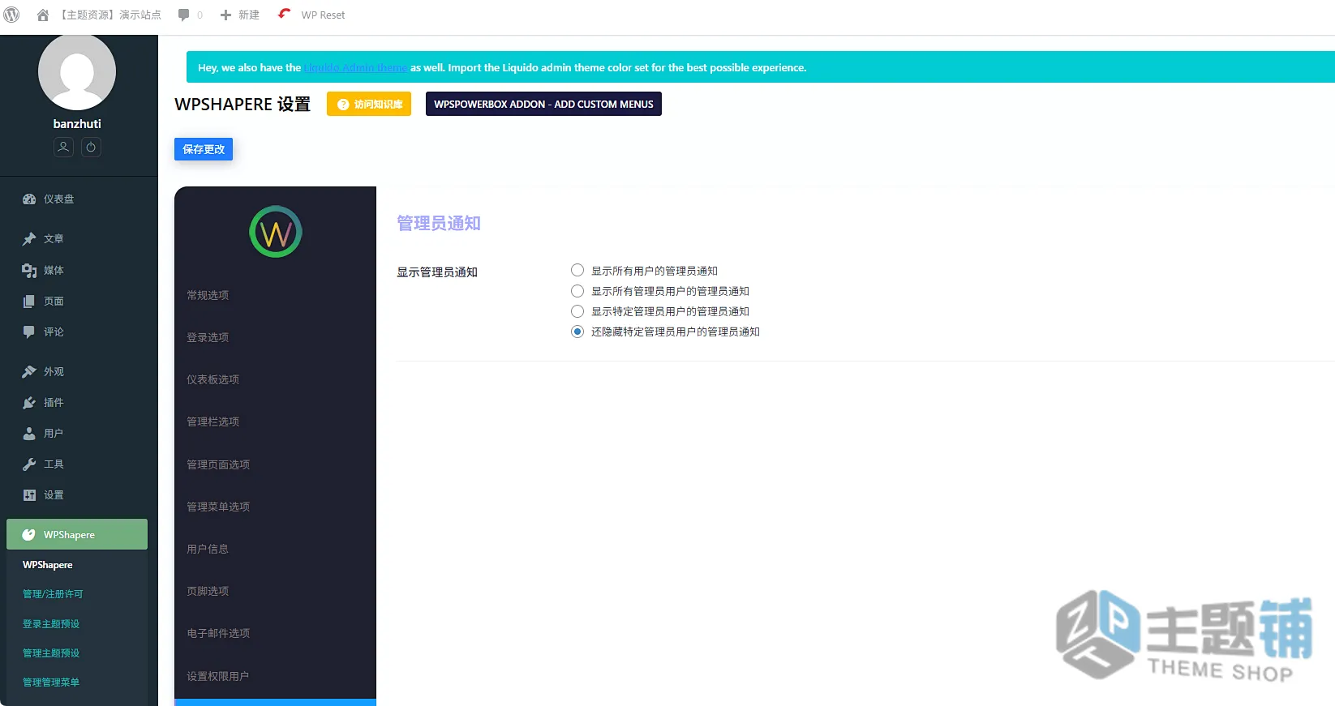Viewport: 1335px width, 706px height.
Task: Click the WP Reset admin bar item
Action: tap(323, 15)
